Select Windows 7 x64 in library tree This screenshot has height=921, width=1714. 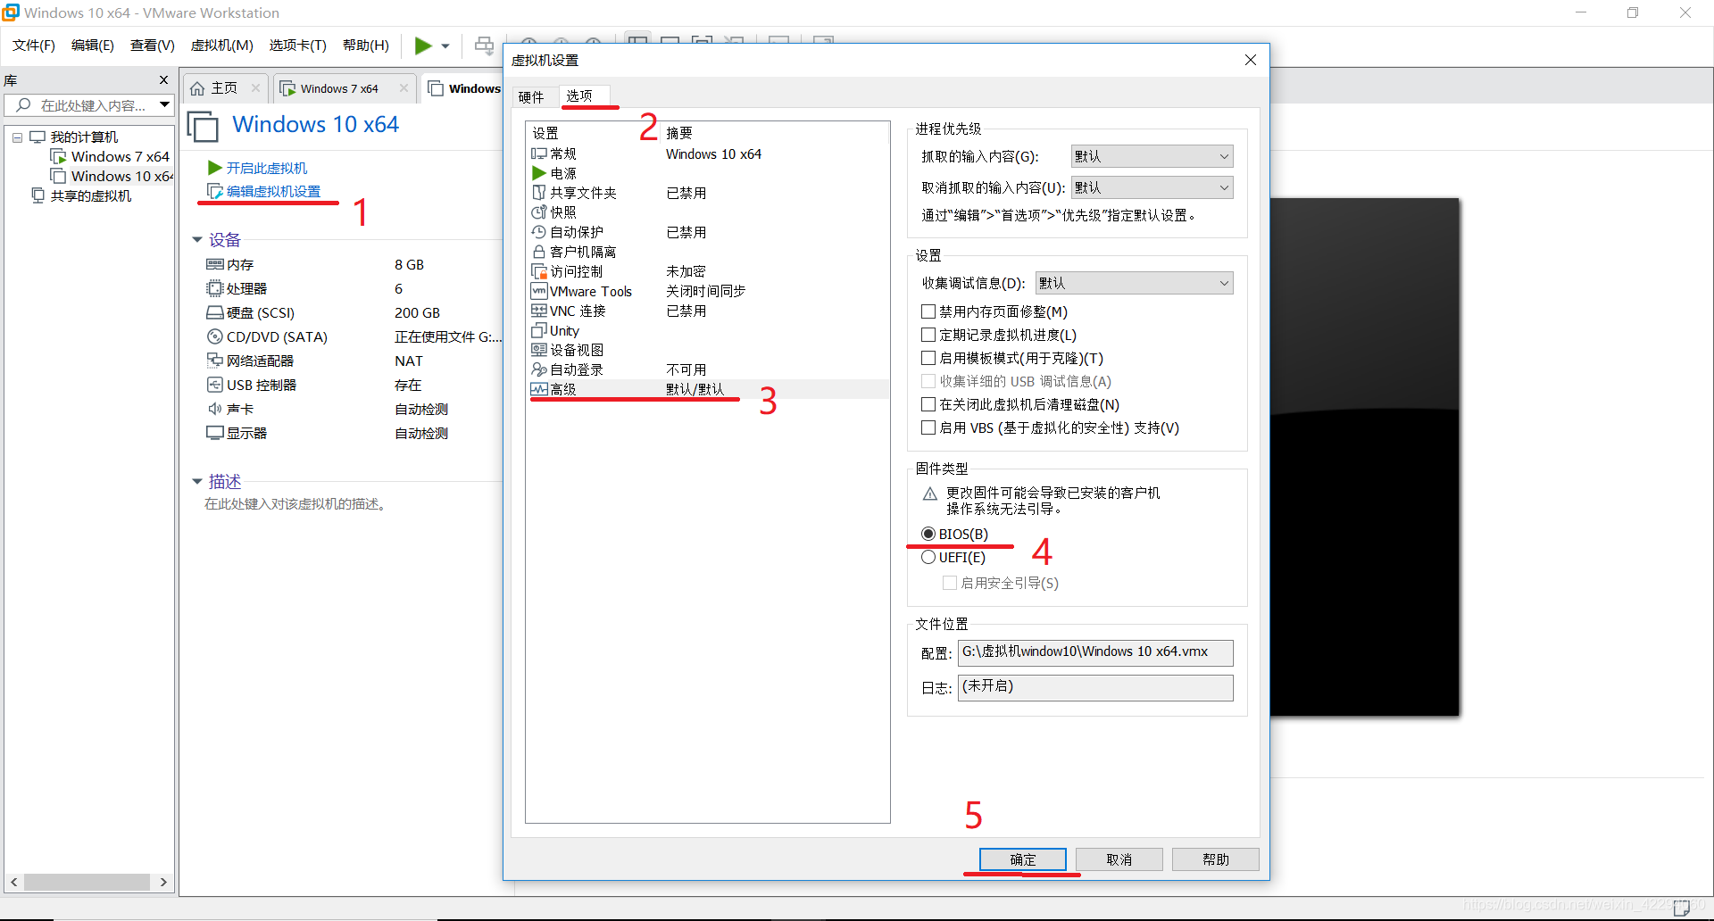(120, 157)
